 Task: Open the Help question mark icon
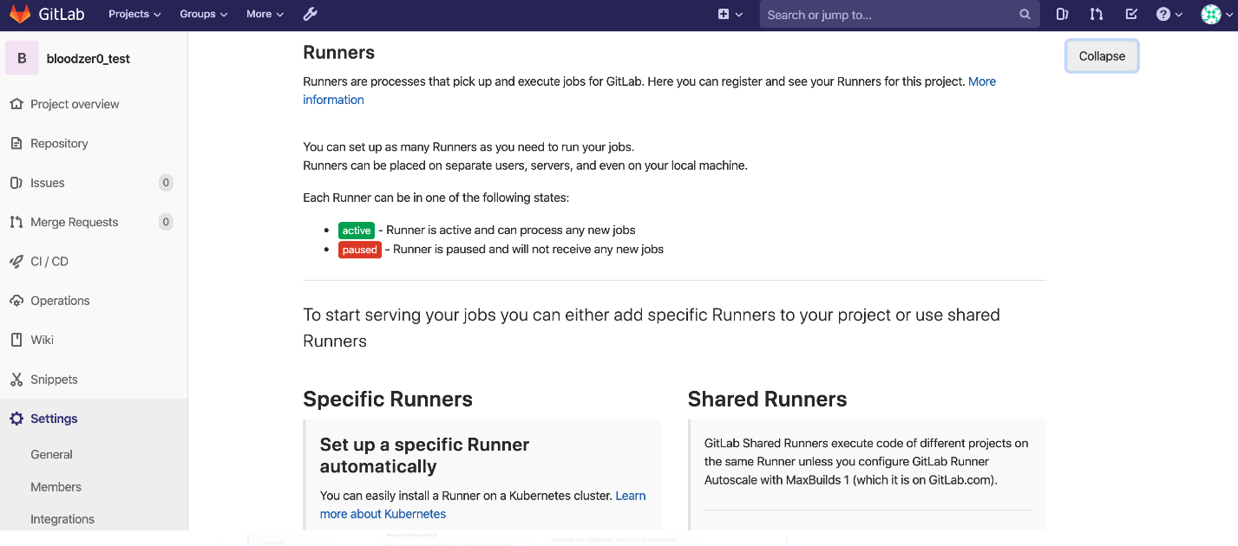(1163, 14)
